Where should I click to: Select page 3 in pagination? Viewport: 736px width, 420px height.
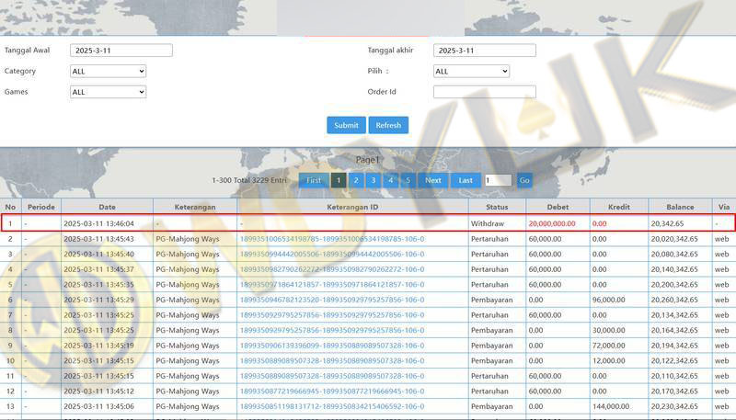point(374,180)
